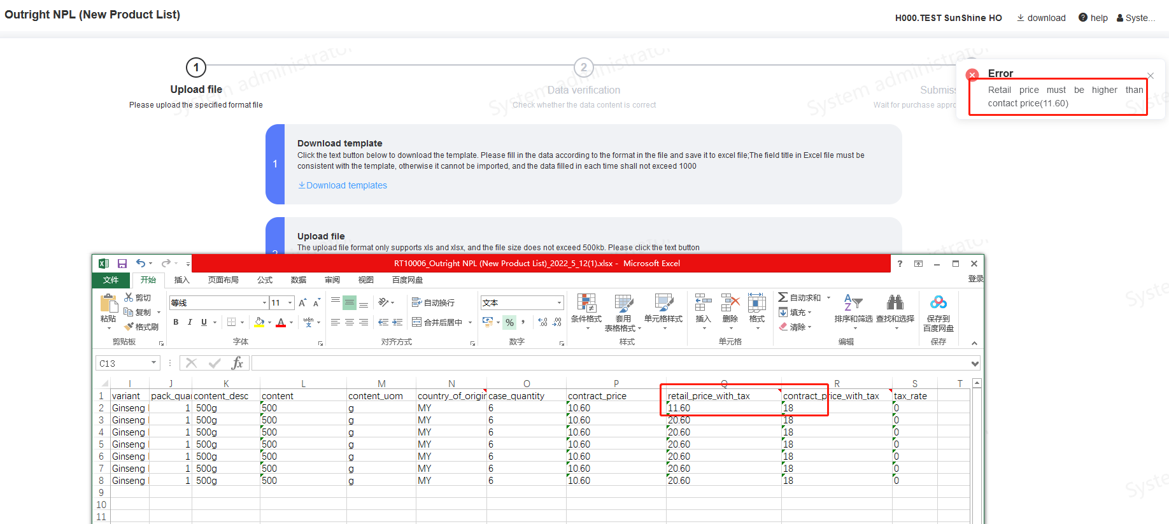Click Sort and Filter (排序和筛选) icon
Image resolution: width=1169 pixels, height=524 pixels.
click(x=853, y=308)
